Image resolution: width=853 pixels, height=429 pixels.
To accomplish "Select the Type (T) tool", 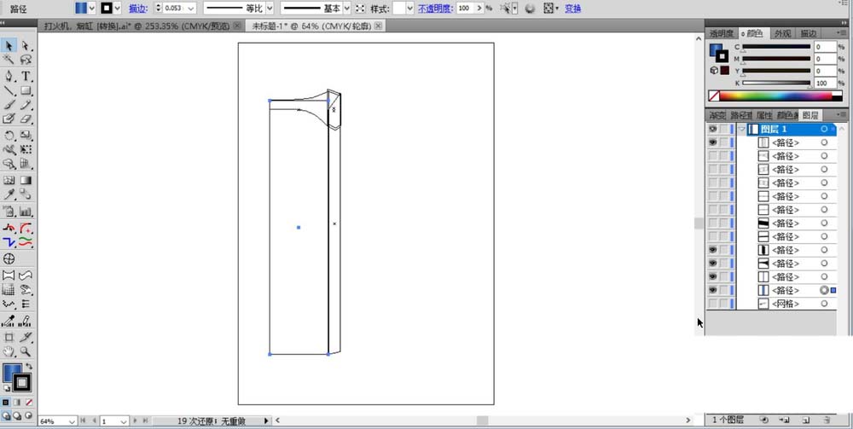I will click(x=26, y=76).
